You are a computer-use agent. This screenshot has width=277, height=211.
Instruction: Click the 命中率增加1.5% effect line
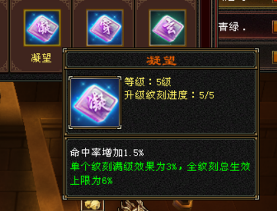coord(107,153)
